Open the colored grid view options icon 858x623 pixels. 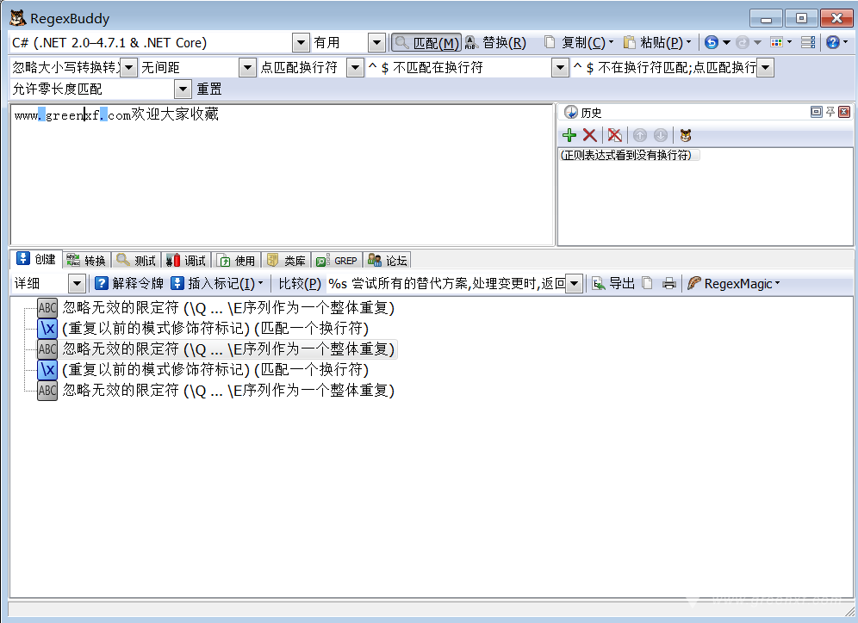[776, 43]
